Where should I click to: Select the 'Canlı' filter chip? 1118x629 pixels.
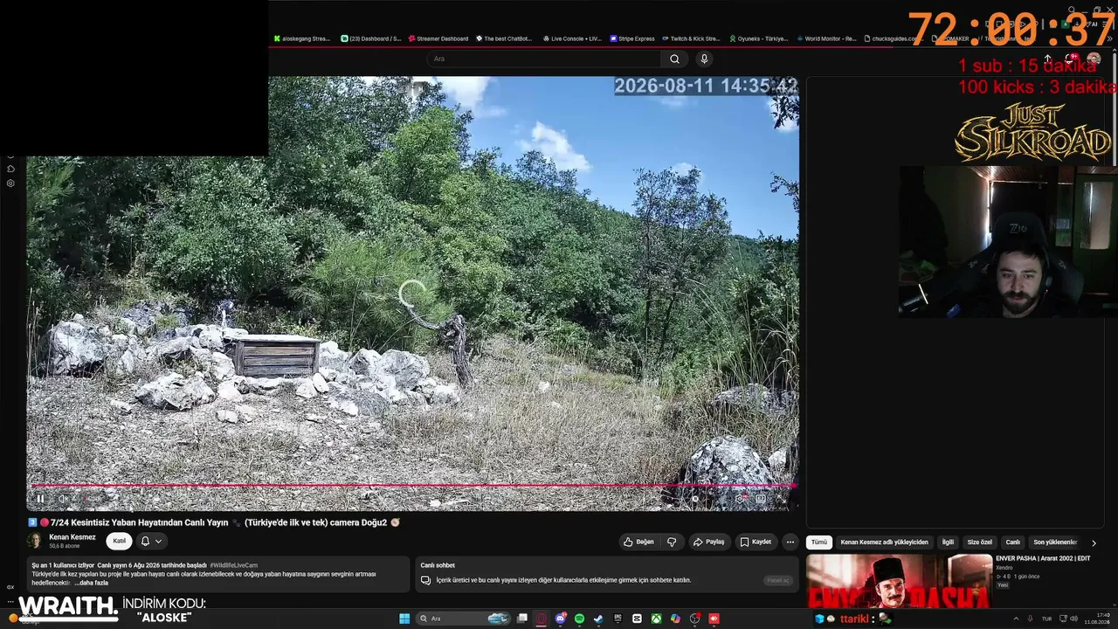click(1013, 543)
